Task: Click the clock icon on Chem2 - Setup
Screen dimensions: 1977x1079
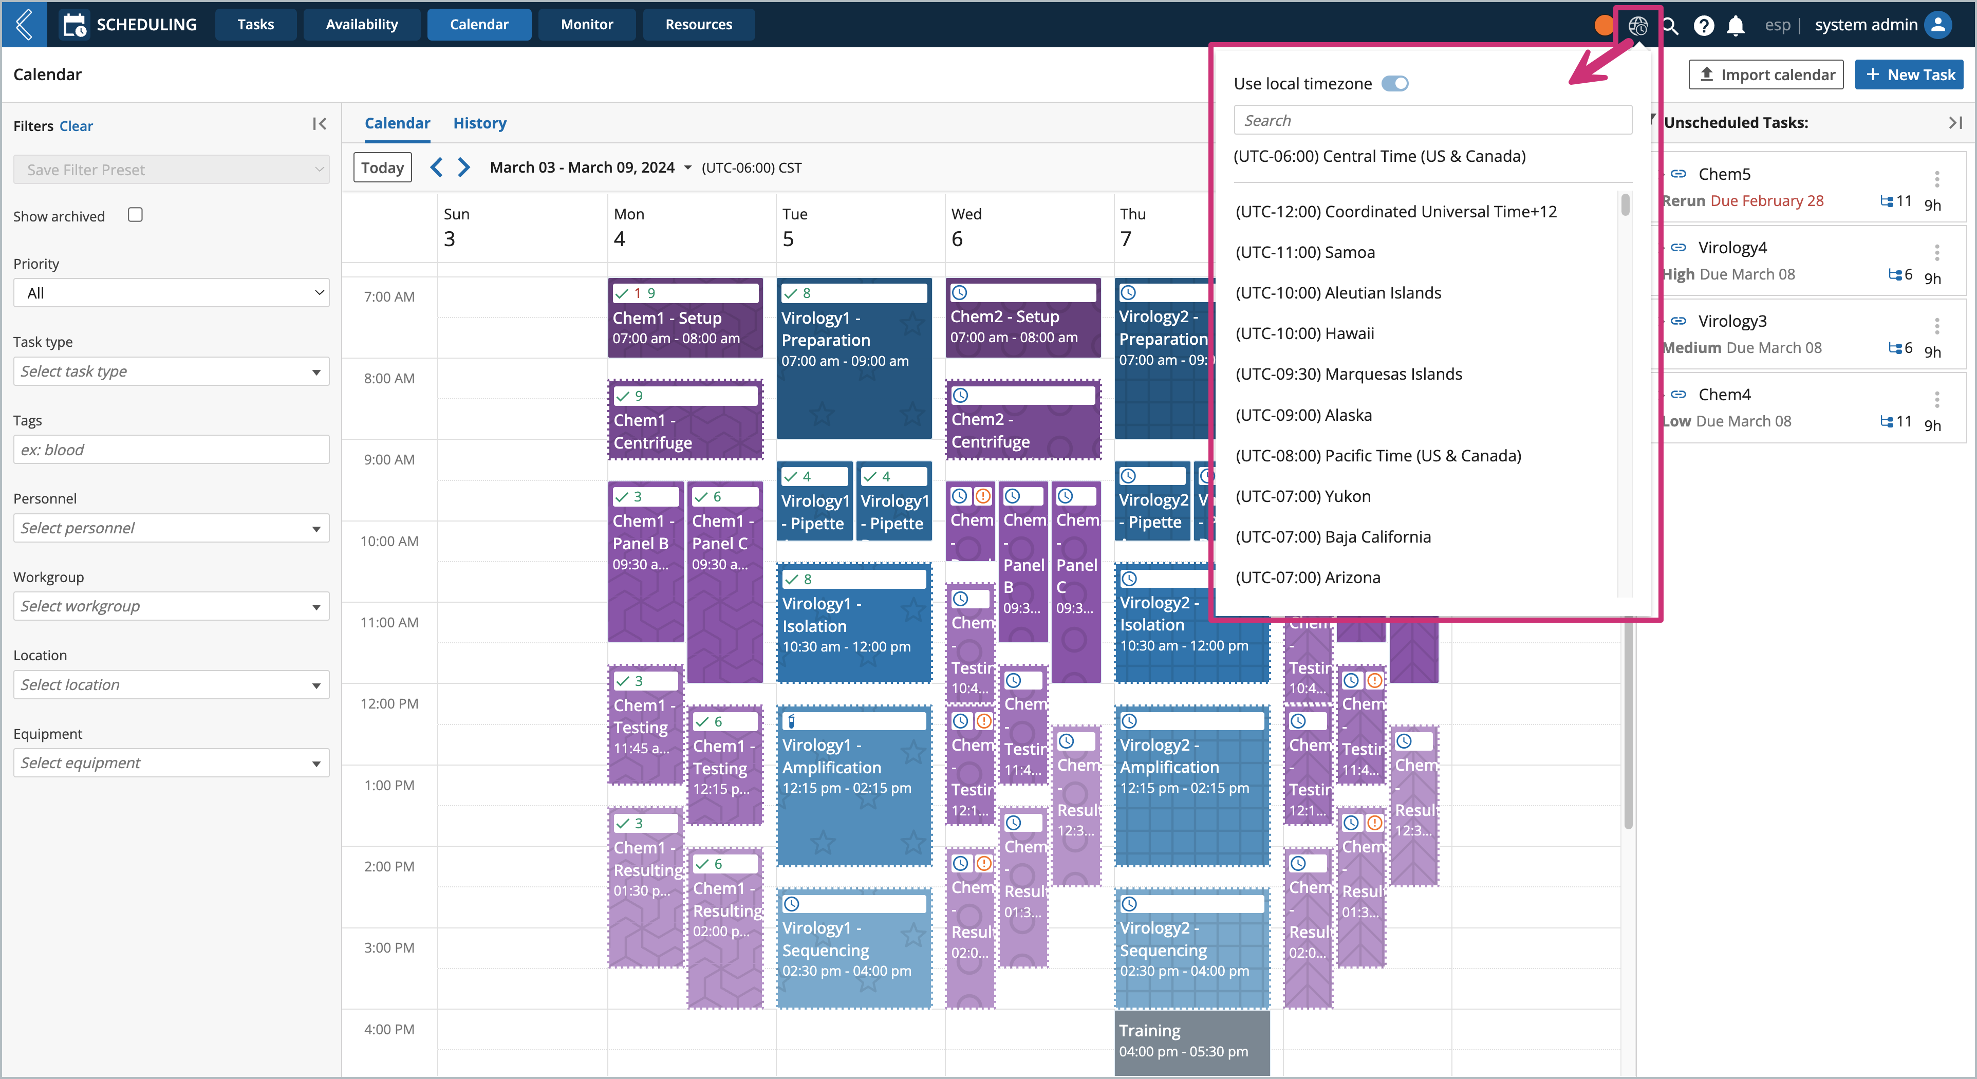Action: coord(959,292)
